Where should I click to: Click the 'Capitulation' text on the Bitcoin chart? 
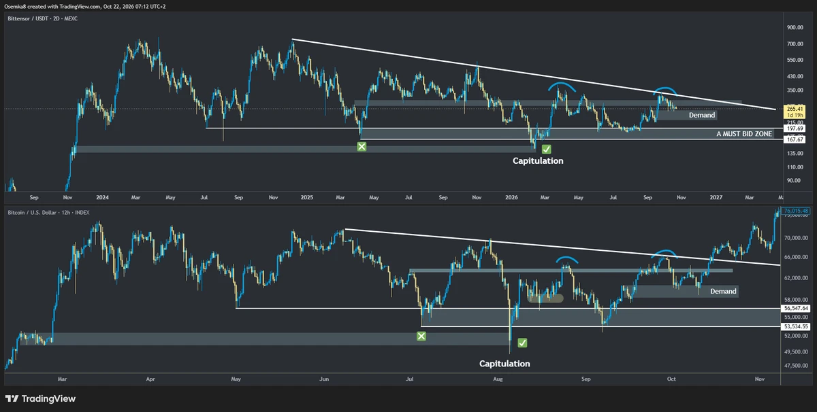(x=504, y=364)
